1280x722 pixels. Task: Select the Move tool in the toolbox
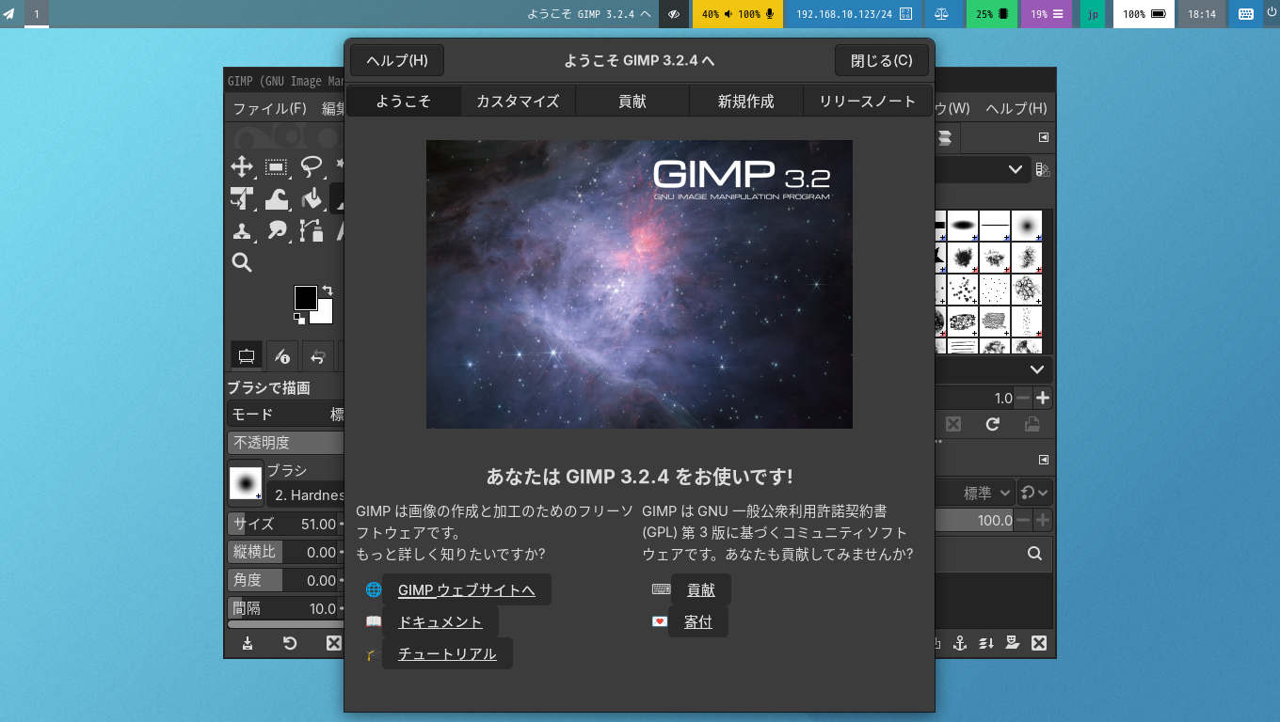point(242,167)
